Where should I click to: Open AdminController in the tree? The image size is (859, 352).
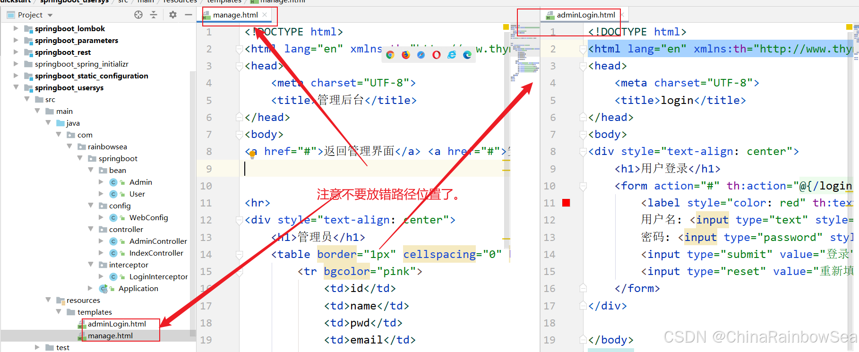(x=158, y=241)
